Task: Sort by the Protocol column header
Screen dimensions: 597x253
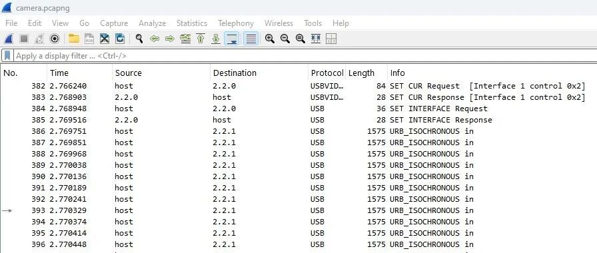Action: click(x=327, y=73)
